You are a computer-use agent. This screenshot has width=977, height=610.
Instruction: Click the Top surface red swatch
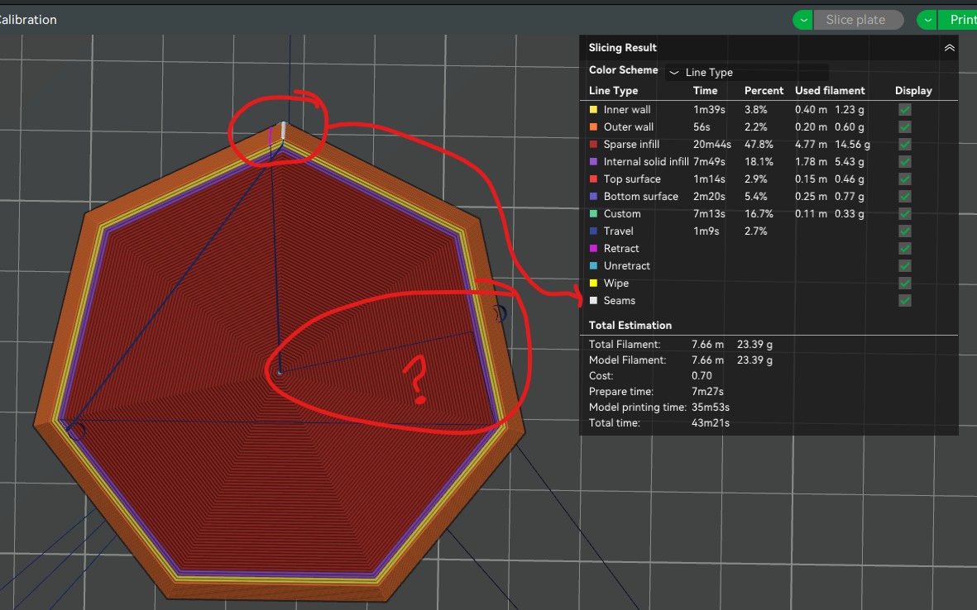tap(593, 179)
